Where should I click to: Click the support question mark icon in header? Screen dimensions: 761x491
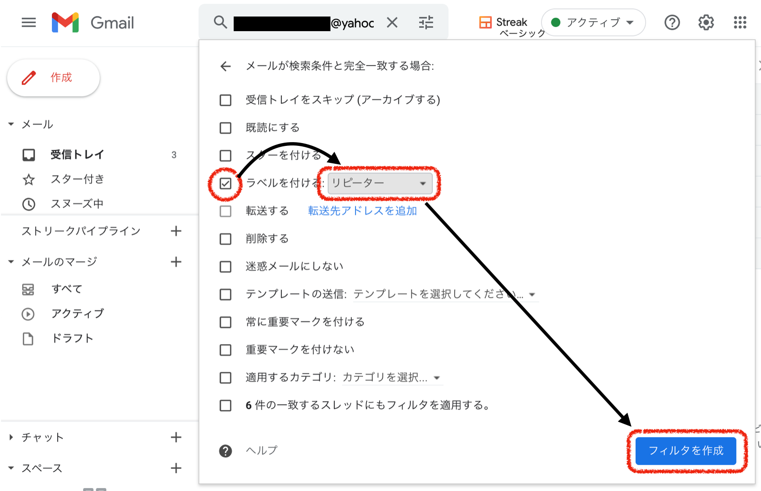(x=672, y=23)
